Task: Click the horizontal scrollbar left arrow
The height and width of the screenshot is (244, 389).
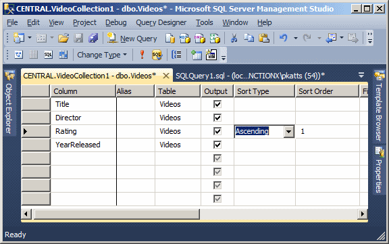Action: click(x=26, y=214)
